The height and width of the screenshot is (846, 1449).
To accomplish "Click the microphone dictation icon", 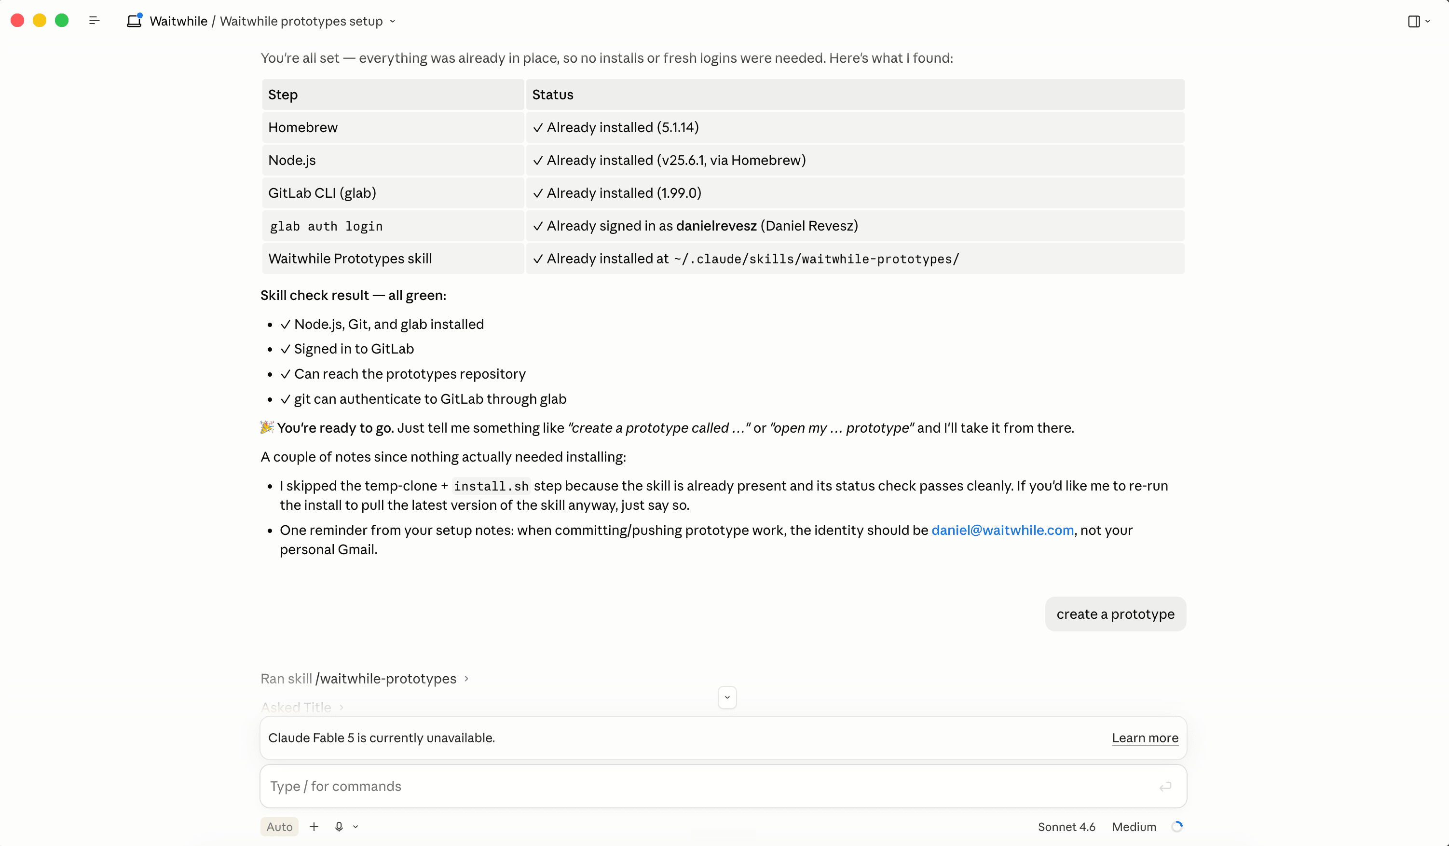I will tap(339, 826).
